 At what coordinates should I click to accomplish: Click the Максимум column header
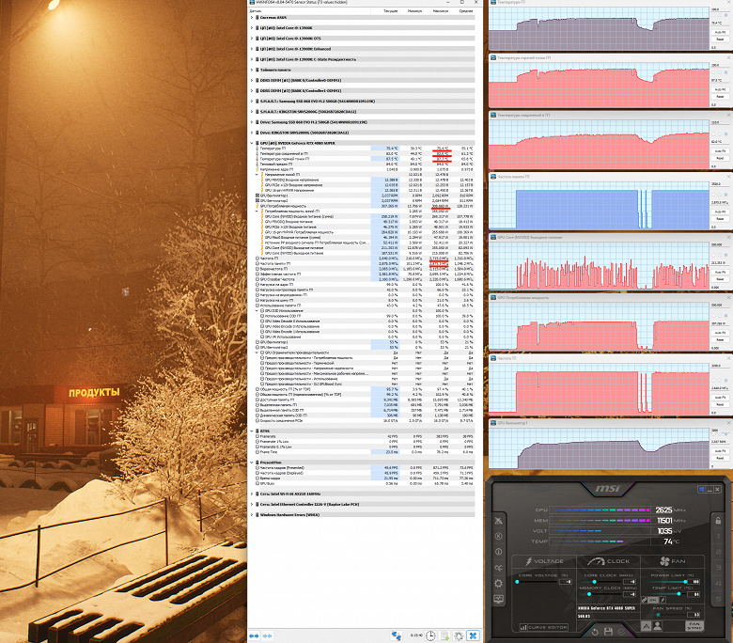coord(441,10)
